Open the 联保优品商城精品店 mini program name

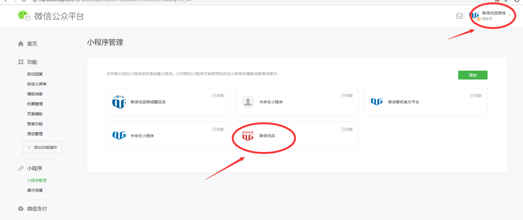(x=148, y=102)
